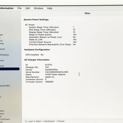
Task: Click the "Wattage (W):" label
Action: (32, 67)
